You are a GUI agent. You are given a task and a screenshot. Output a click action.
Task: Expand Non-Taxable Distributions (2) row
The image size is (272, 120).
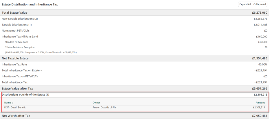pos(135,19)
